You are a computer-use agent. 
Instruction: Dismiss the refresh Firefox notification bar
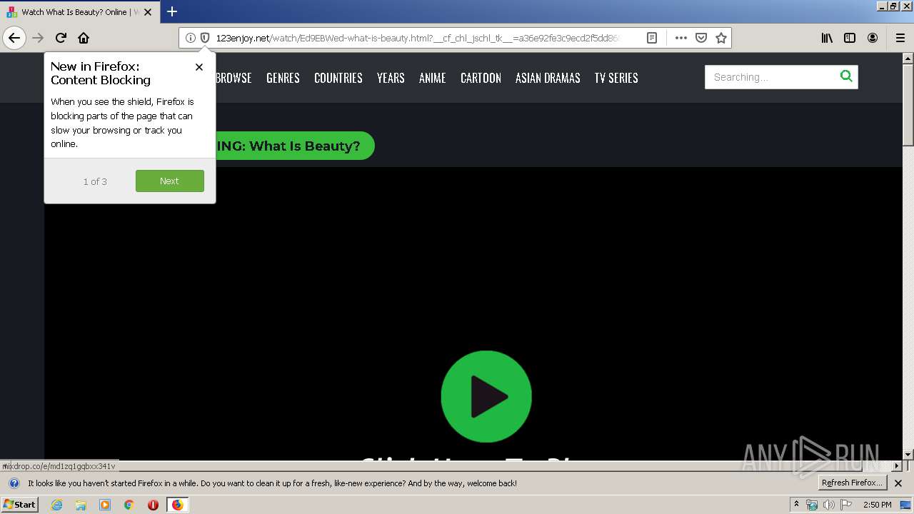pyautogui.click(x=898, y=483)
